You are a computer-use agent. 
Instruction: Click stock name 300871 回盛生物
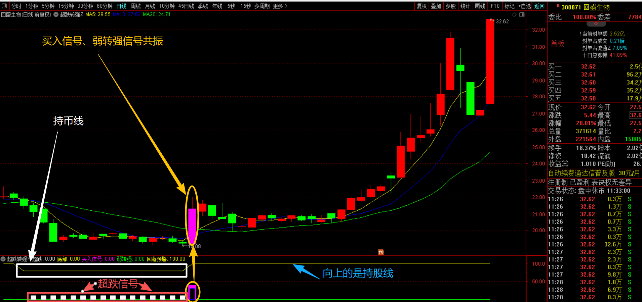click(x=586, y=7)
